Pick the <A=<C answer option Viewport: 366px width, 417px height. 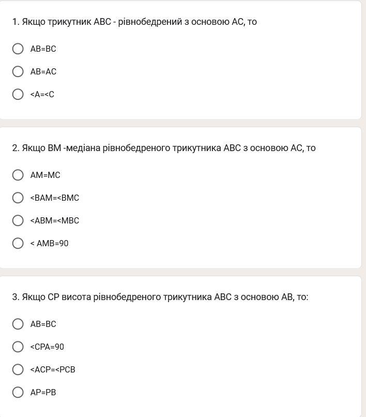18,94
